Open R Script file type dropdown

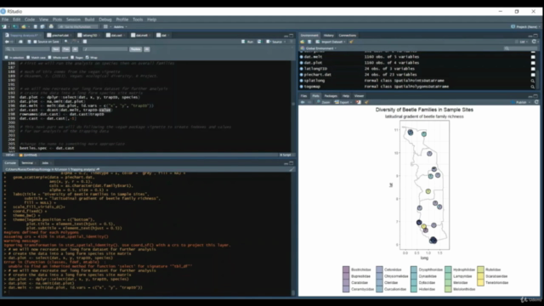[286, 155]
